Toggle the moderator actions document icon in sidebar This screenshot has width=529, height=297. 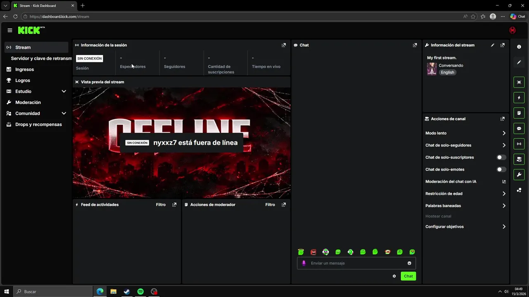click(519, 113)
